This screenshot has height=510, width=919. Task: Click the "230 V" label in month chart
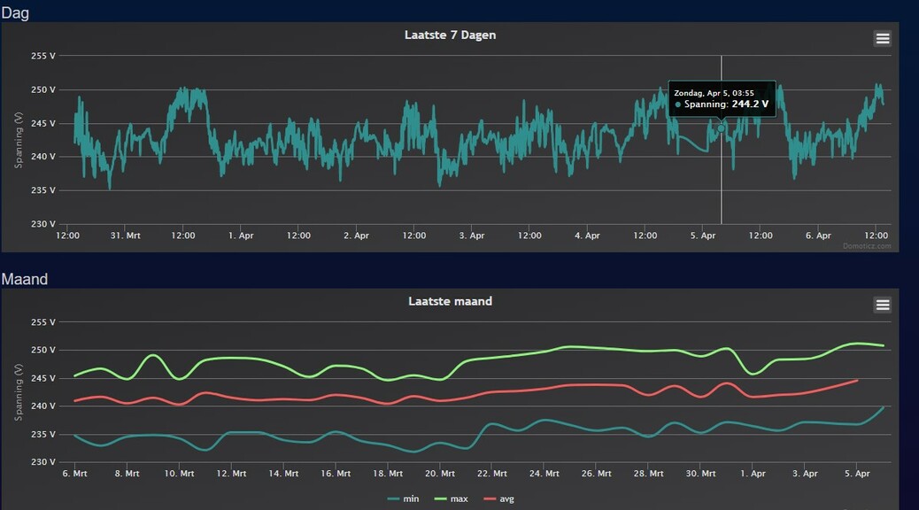43,462
